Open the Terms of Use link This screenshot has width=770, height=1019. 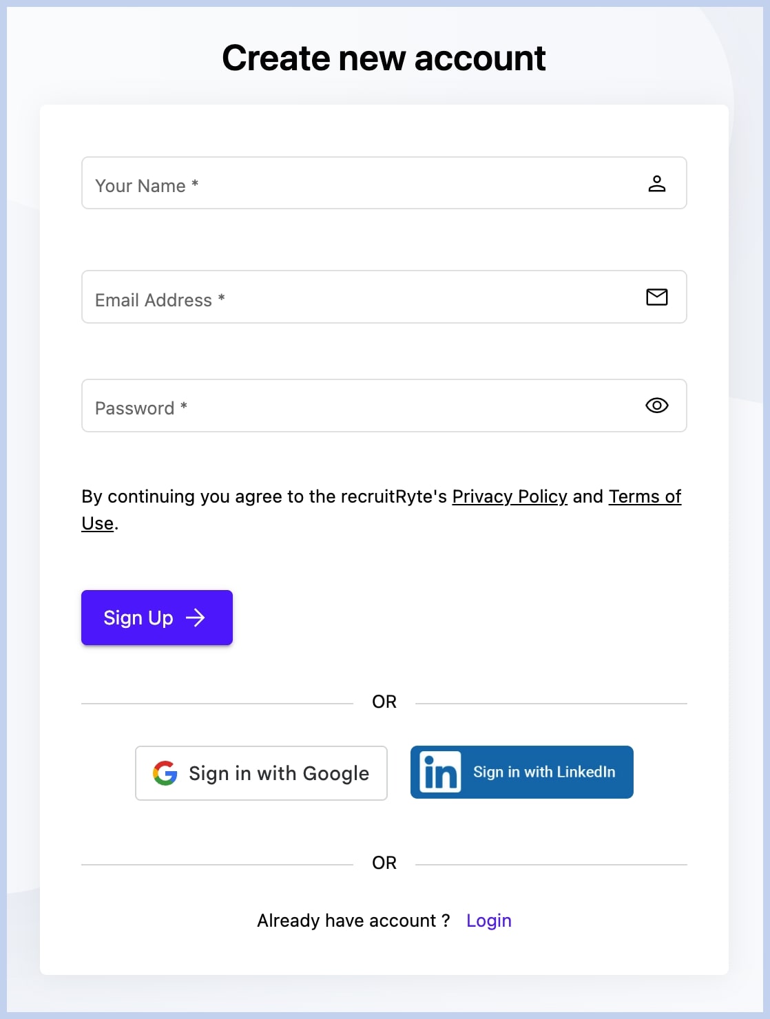pyautogui.click(x=644, y=496)
